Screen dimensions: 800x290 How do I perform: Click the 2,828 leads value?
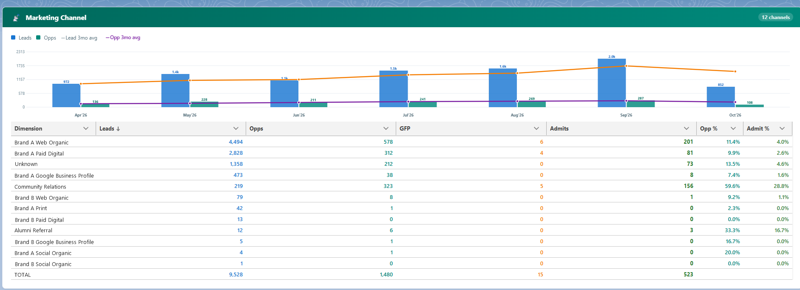pos(236,153)
